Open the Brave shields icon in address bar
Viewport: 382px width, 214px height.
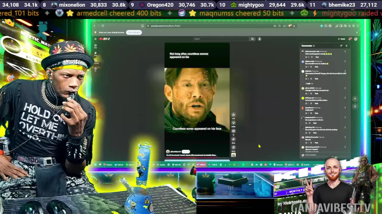pyautogui.click(x=290, y=26)
